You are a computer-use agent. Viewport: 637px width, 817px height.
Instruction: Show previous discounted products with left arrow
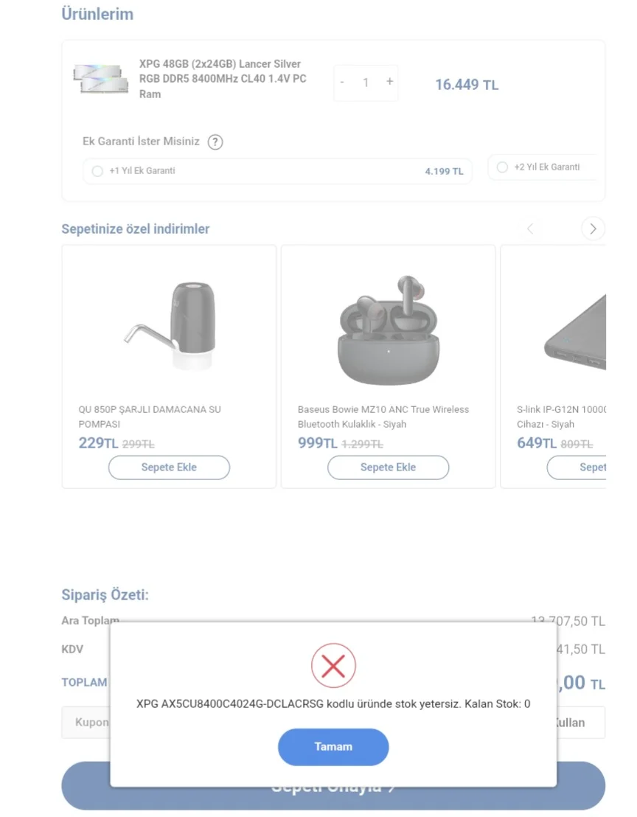click(x=530, y=229)
